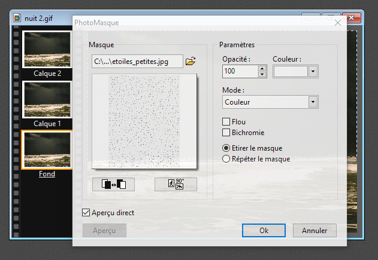Select the Calque 2 layer thumbnail

[47, 49]
